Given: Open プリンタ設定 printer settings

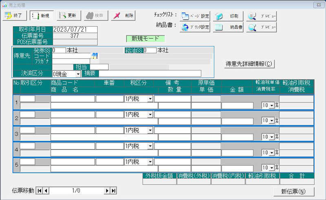Looking at the screenshot, I should [195, 28].
